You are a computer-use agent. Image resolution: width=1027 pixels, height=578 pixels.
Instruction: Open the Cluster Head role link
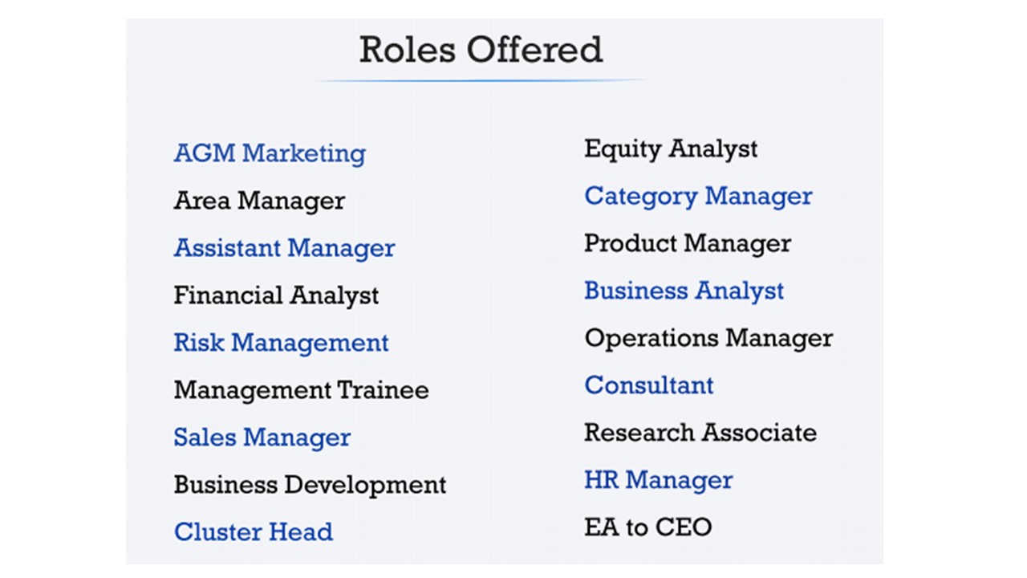pos(253,532)
